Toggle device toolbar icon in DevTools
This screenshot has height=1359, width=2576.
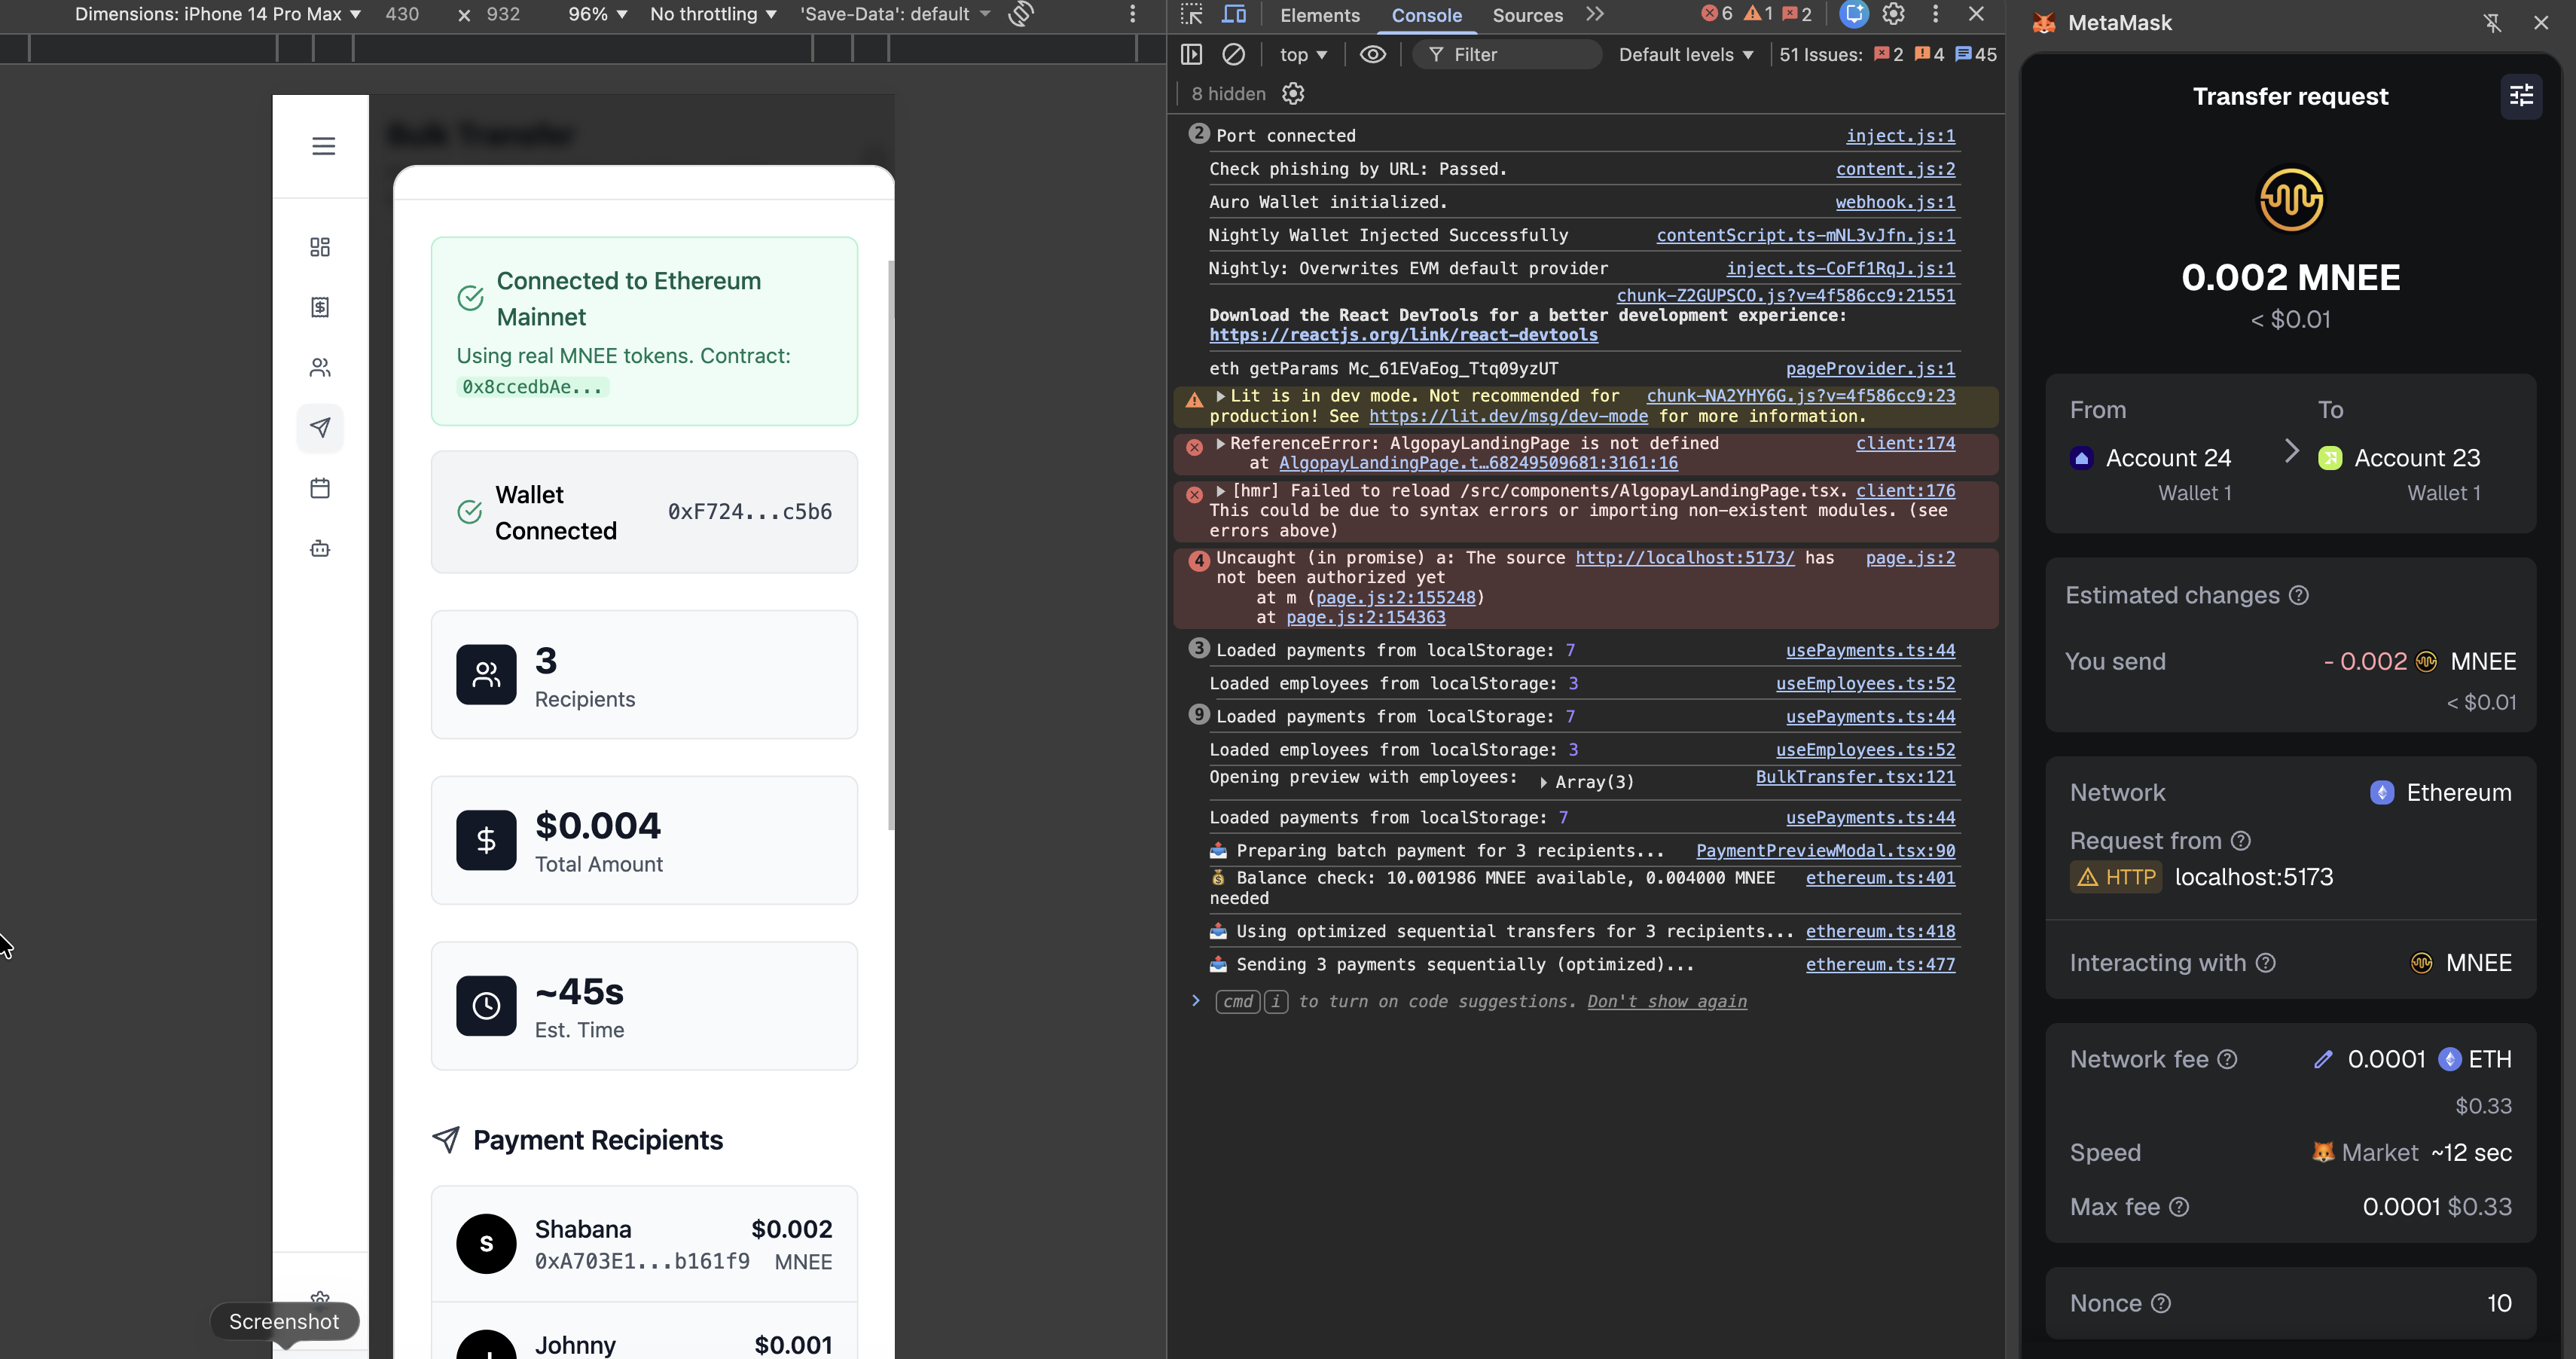pos(1235,14)
